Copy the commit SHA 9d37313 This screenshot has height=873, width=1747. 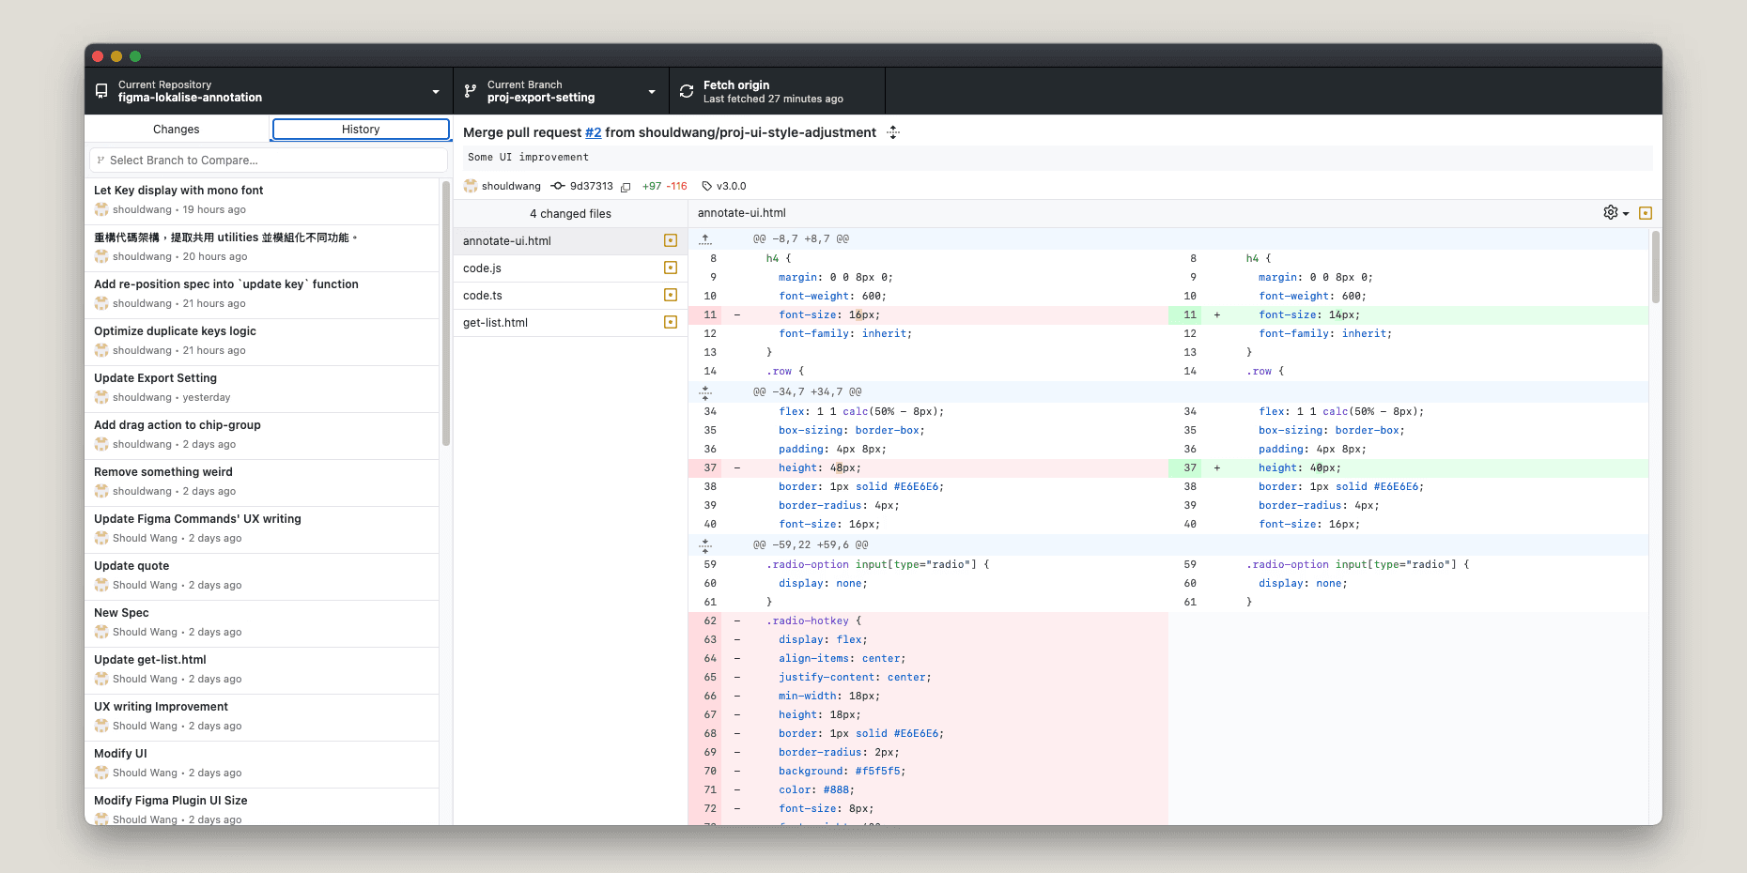[626, 187]
